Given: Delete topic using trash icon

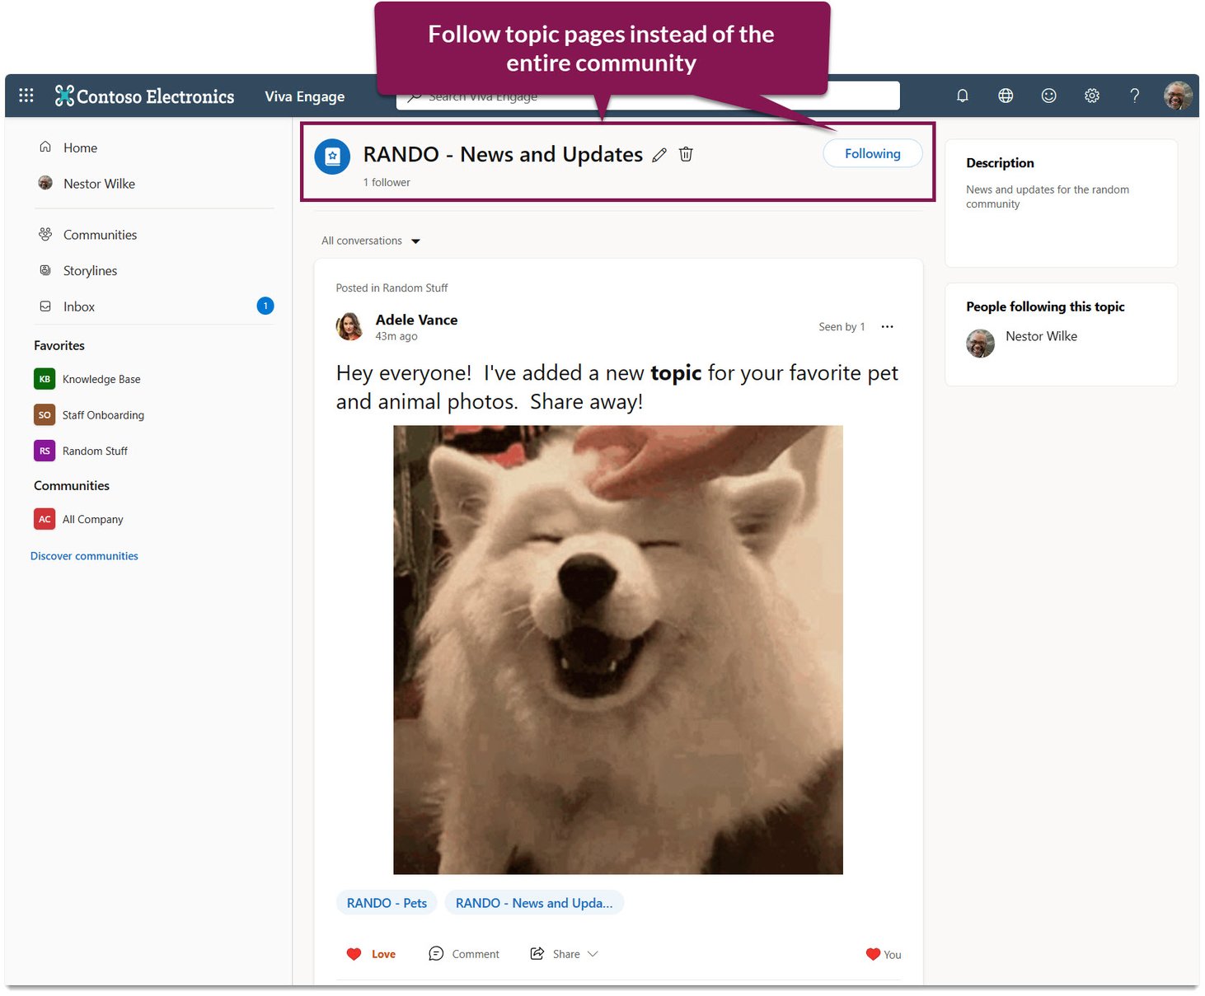Looking at the screenshot, I should [686, 154].
